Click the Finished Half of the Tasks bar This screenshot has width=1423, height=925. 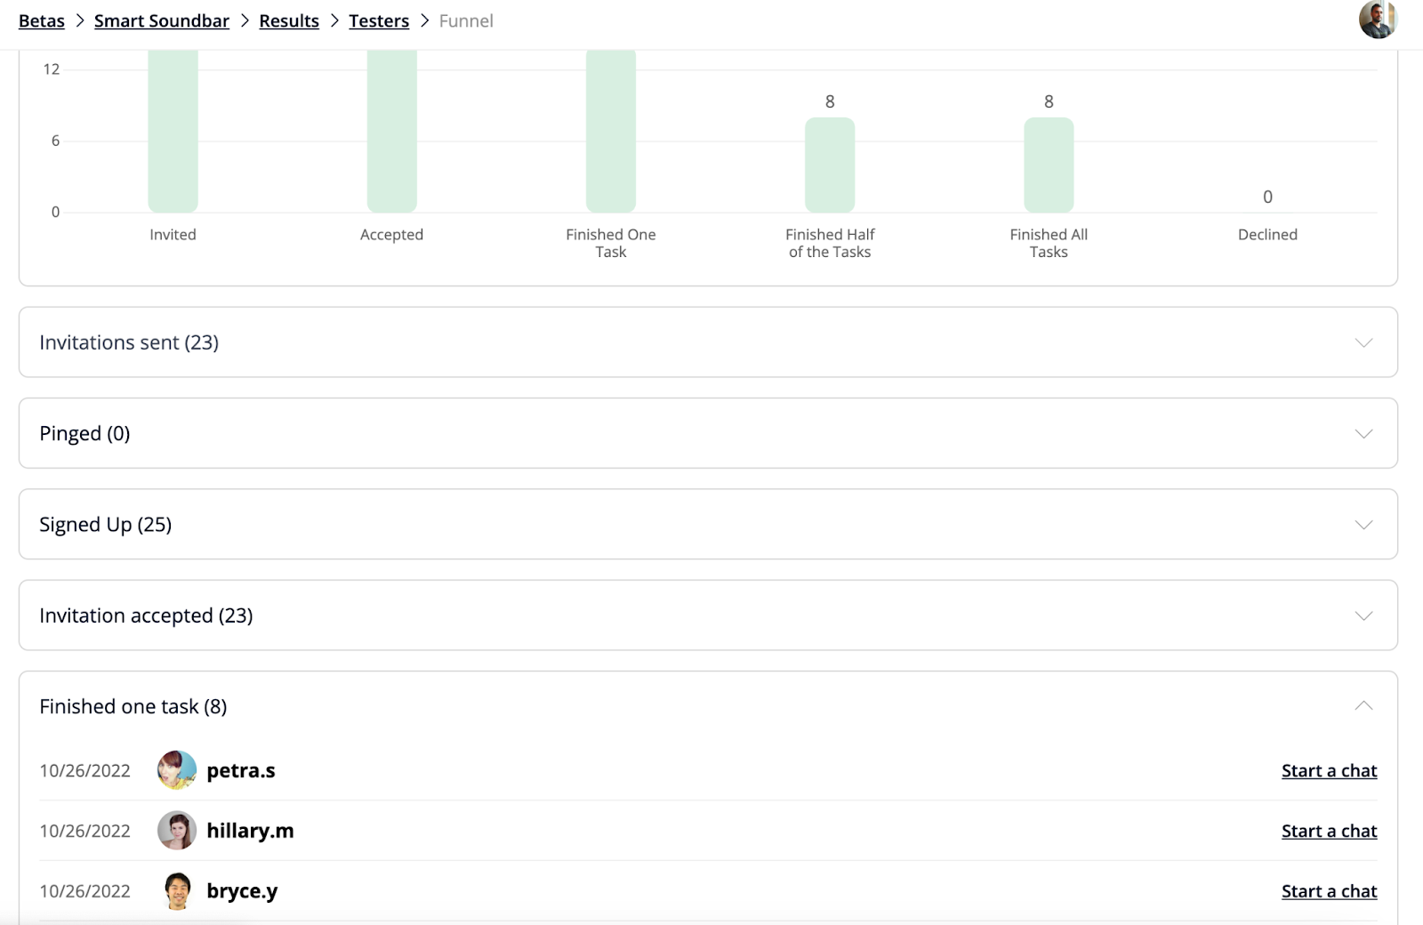(830, 165)
